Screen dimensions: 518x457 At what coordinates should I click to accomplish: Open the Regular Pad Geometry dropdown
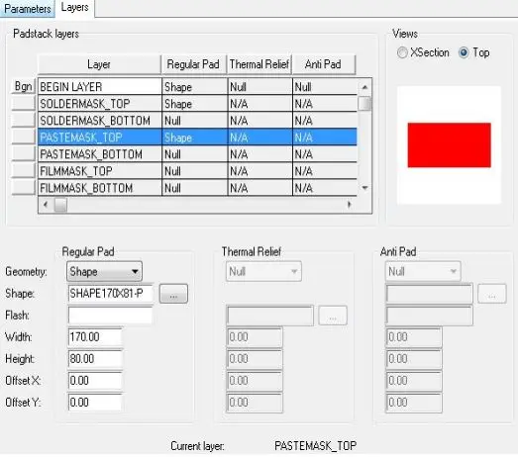(104, 272)
